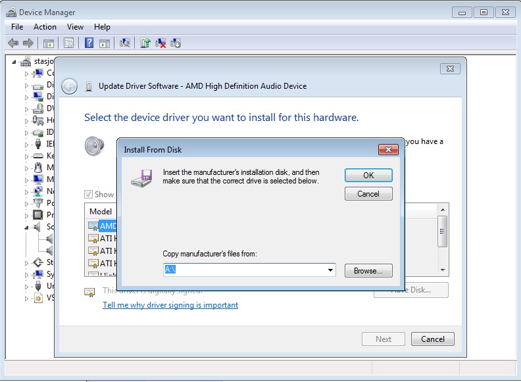This screenshot has width=521, height=382.
Task: Click the Have Disk... button
Action: tap(411, 290)
